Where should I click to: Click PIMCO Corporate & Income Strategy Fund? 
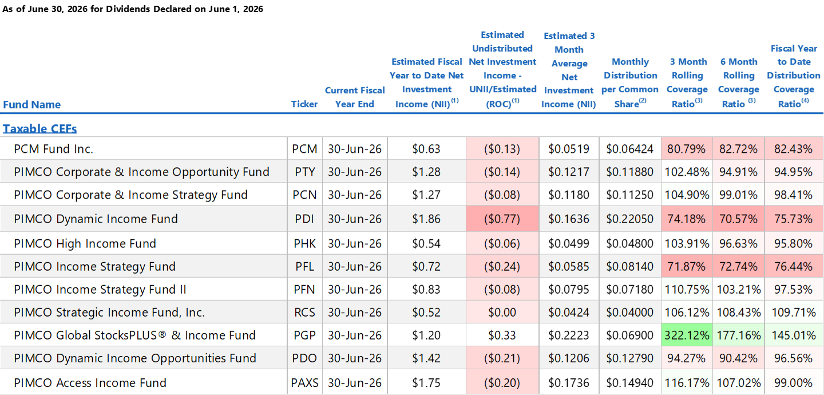[x=131, y=195]
